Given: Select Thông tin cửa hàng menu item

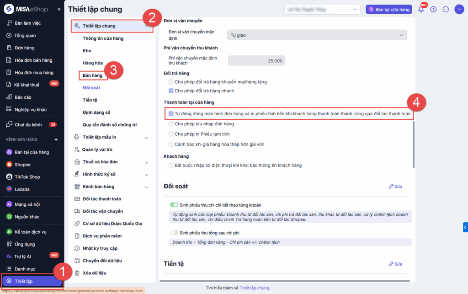Looking at the screenshot, I should [x=103, y=38].
